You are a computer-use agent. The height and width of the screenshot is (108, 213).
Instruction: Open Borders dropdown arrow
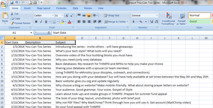click(x=58, y=22)
